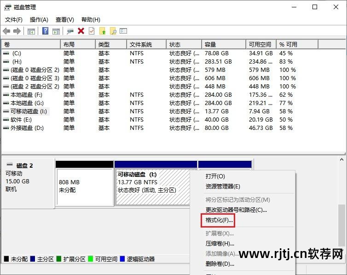Click the Disk Management app icon in title bar
This screenshot has width=347, height=275.
pyautogui.click(x=7, y=7)
